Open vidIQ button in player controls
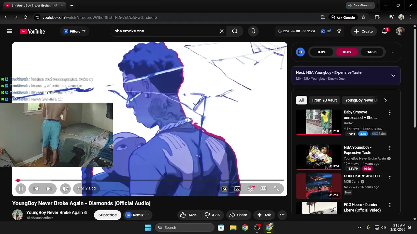The width and height of the screenshot is (417, 234). (224, 188)
